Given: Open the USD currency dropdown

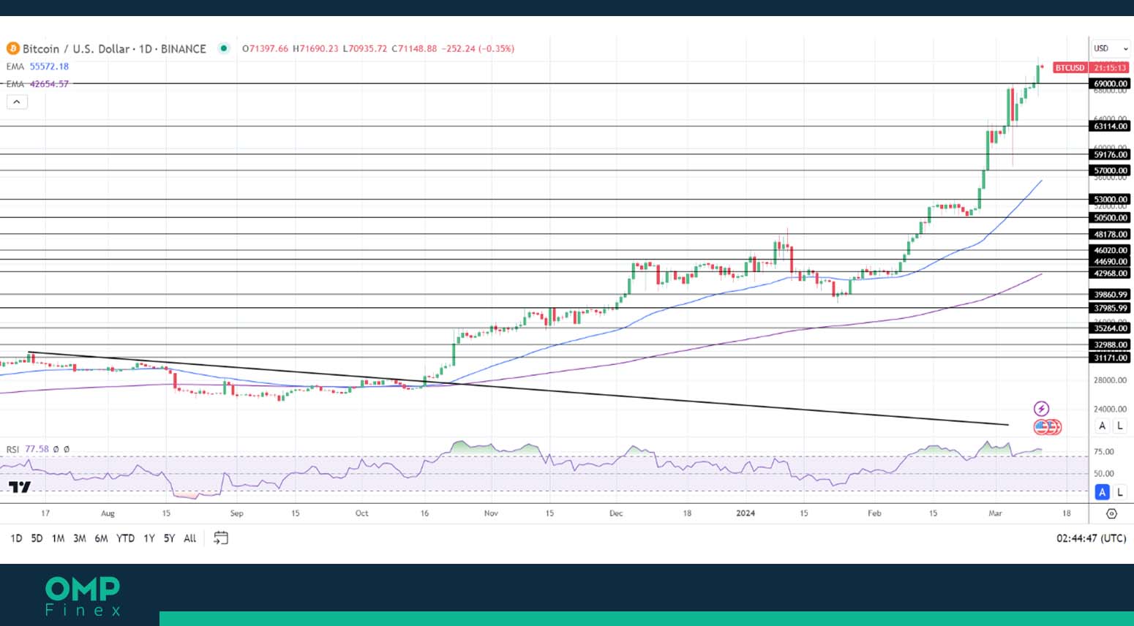Looking at the screenshot, I should pos(1111,48).
